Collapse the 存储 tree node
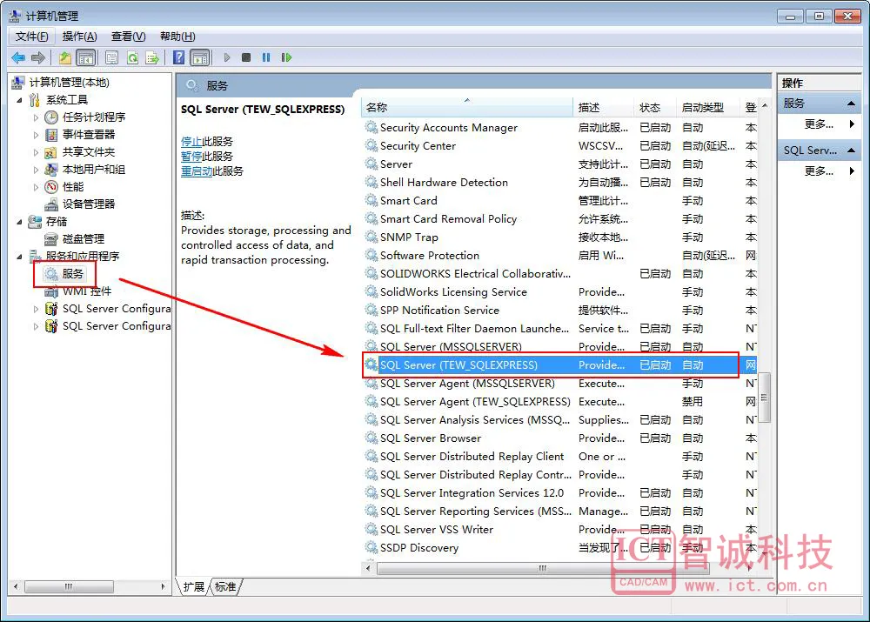This screenshot has height=622, width=870. click(x=20, y=222)
